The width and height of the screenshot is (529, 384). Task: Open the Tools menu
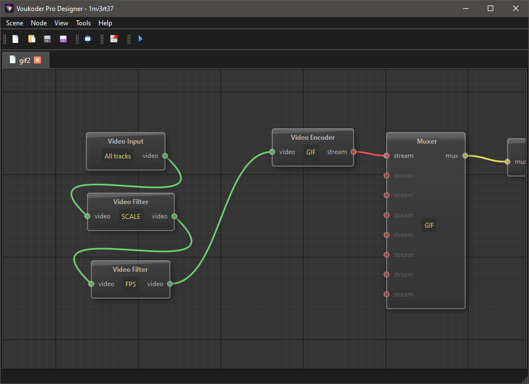(84, 23)
